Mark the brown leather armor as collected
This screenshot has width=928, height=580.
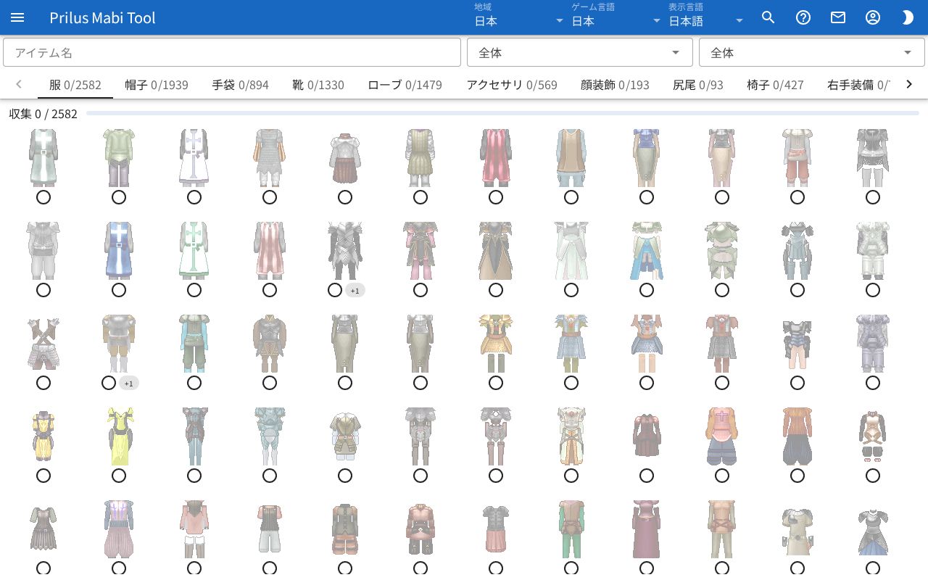(x=270, y=383)
